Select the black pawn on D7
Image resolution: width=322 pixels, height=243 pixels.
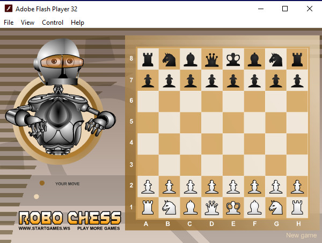212,81
